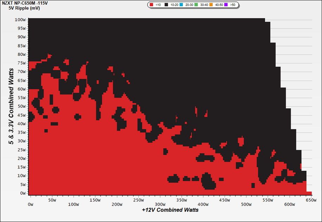Click the '95W' y-axis label
Screen dimensions: 322x222
[21, 28]
